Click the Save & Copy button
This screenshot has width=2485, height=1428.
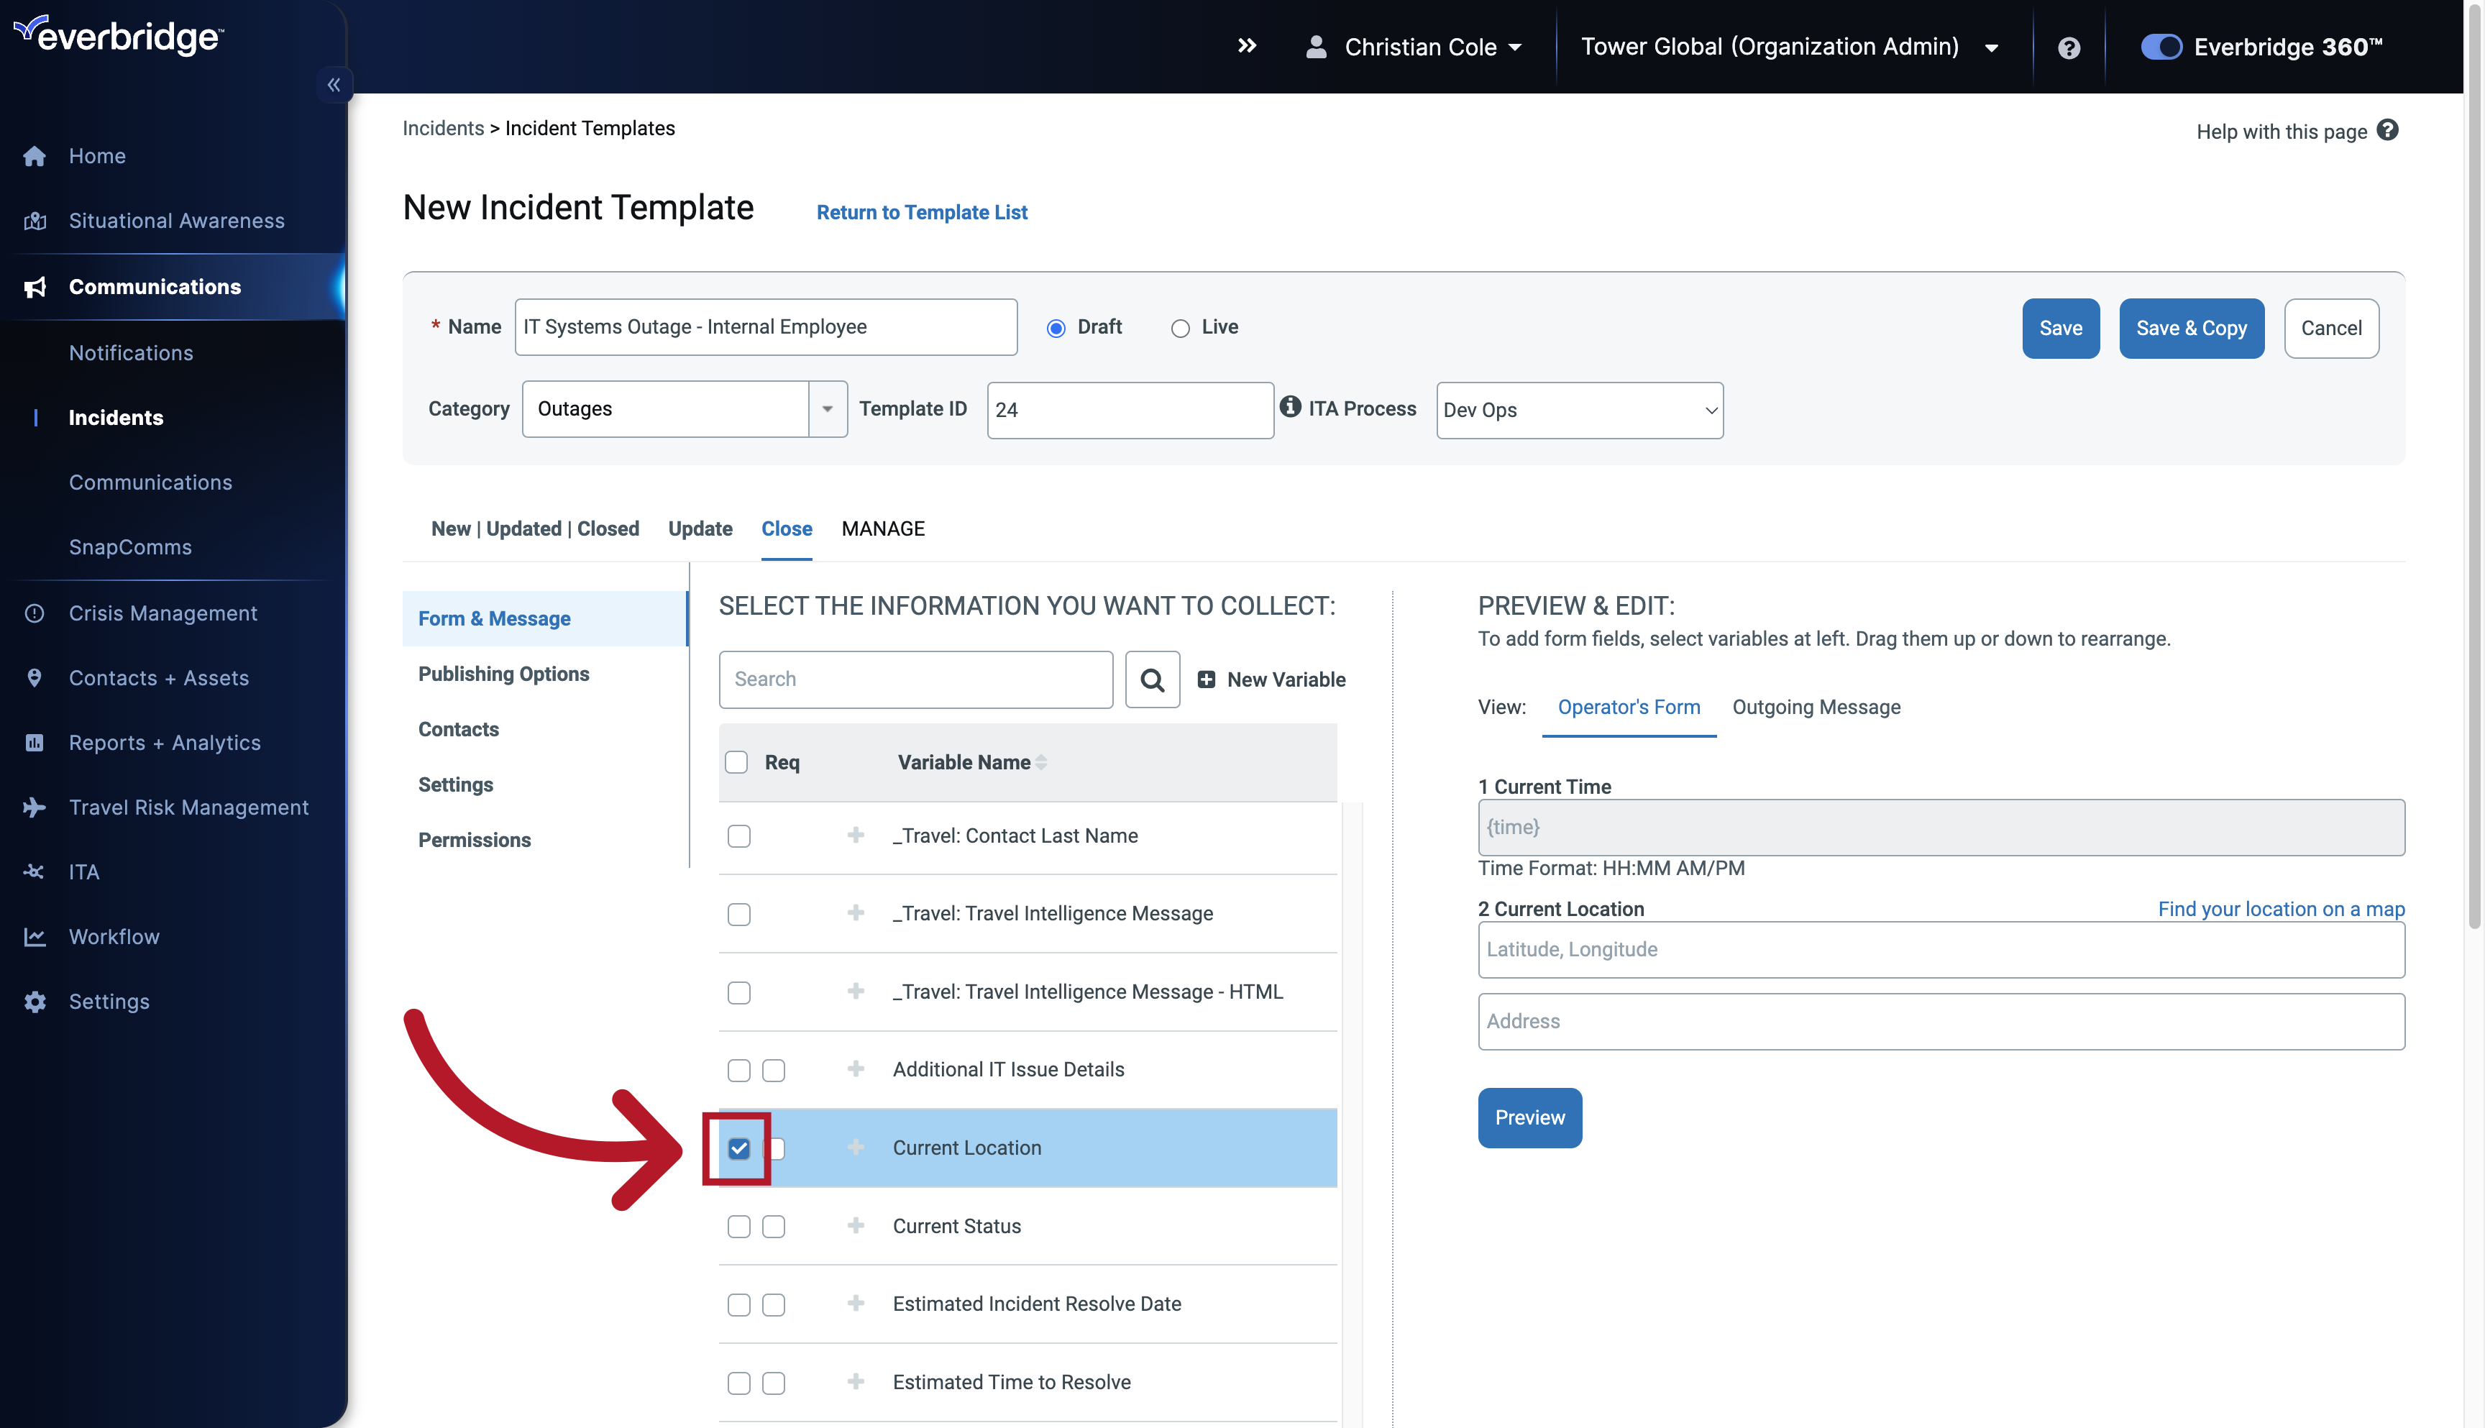click(x=2191, y=328)
